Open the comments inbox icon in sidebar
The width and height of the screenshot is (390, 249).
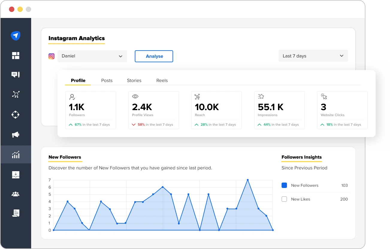pyautogui.click(x=16, y=75)
